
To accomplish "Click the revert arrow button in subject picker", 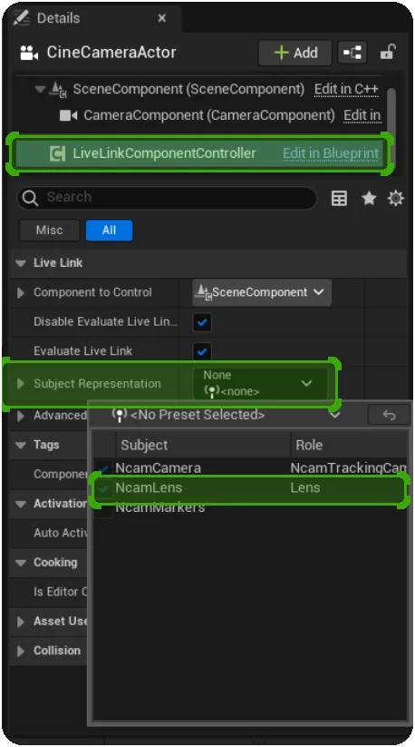I will [389, 415].
